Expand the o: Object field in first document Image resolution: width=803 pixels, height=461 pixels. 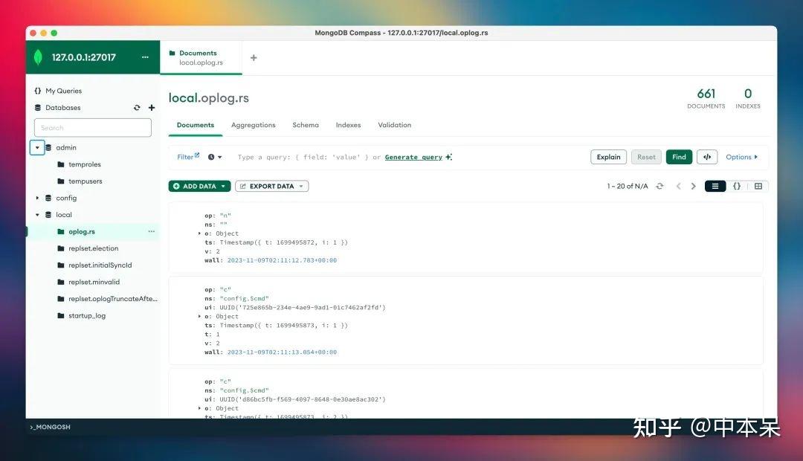click(x=200, y=233)
